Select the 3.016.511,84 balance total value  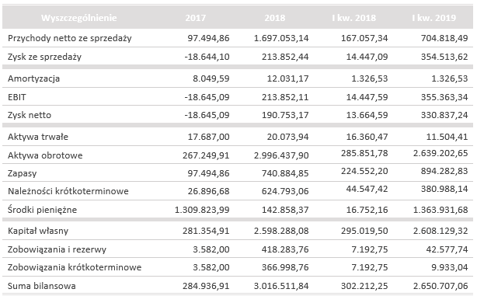tap(281, 286)
